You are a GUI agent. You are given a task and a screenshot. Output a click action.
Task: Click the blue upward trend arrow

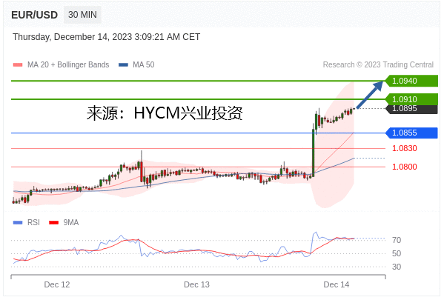click(370, 95)
